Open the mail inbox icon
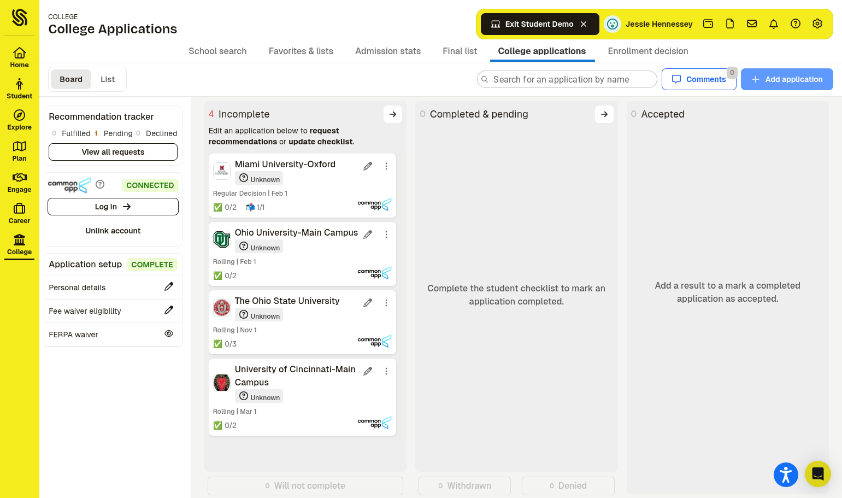This screenshot has height=498, width=842. tap(752, 24)
